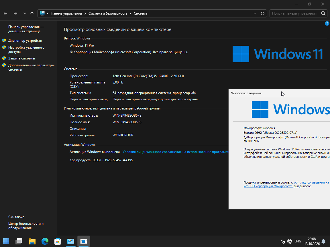This screenshot has width=330, height=247.
Task: Select the 'Система и безопасность' breadcrumb
Action: point(108,13)
